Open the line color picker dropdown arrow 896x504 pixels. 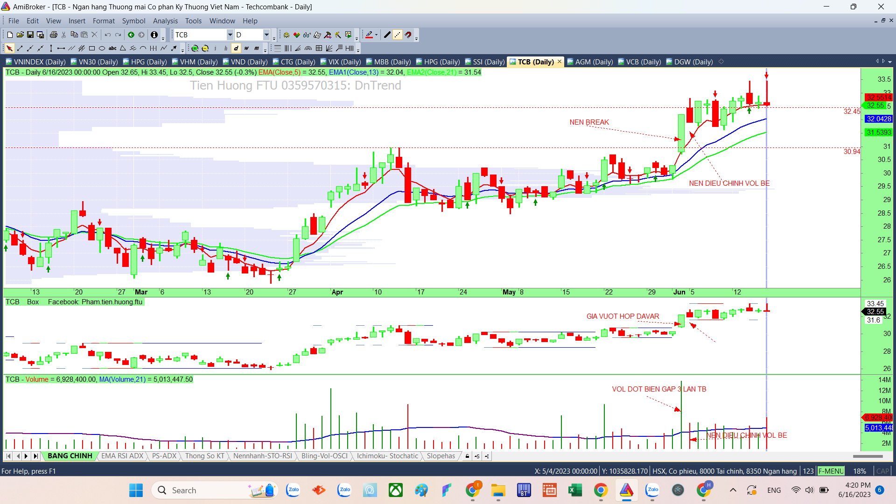click(376, 35)
